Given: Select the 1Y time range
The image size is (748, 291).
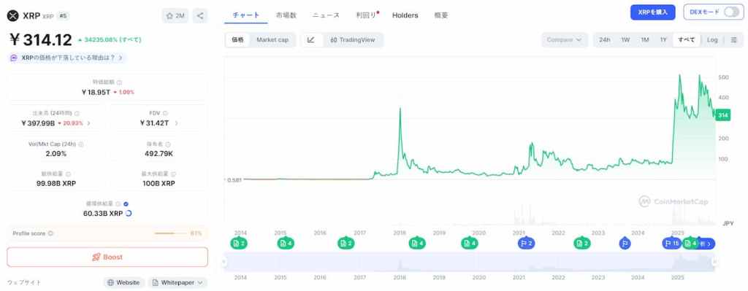Looking at the screenshot, I should tap(663, 40).
